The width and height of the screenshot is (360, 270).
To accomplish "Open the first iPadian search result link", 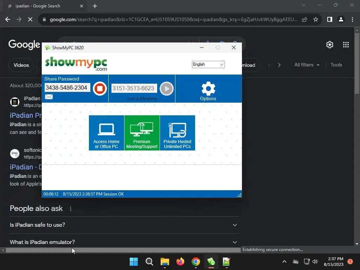I will [x=25, y=115].
